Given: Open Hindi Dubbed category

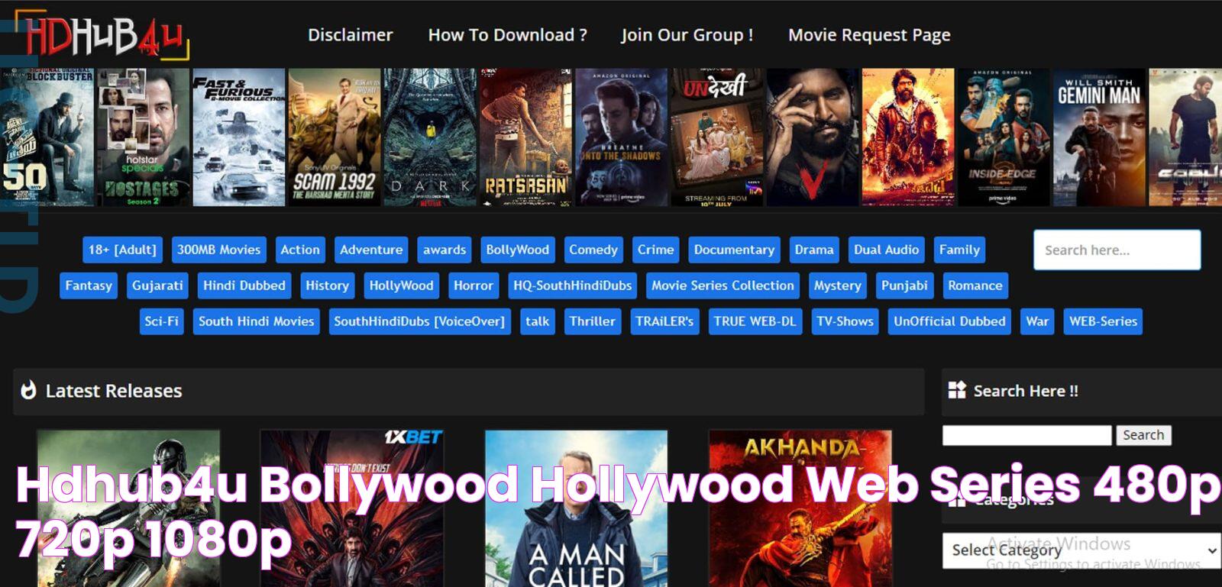Looking at the screenshot, I should [244, 285].
